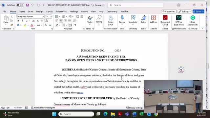This screenshot has width=210, height=118.
Task: Open Grammarly from the ribbon
Action: click(x=193, y=20)
